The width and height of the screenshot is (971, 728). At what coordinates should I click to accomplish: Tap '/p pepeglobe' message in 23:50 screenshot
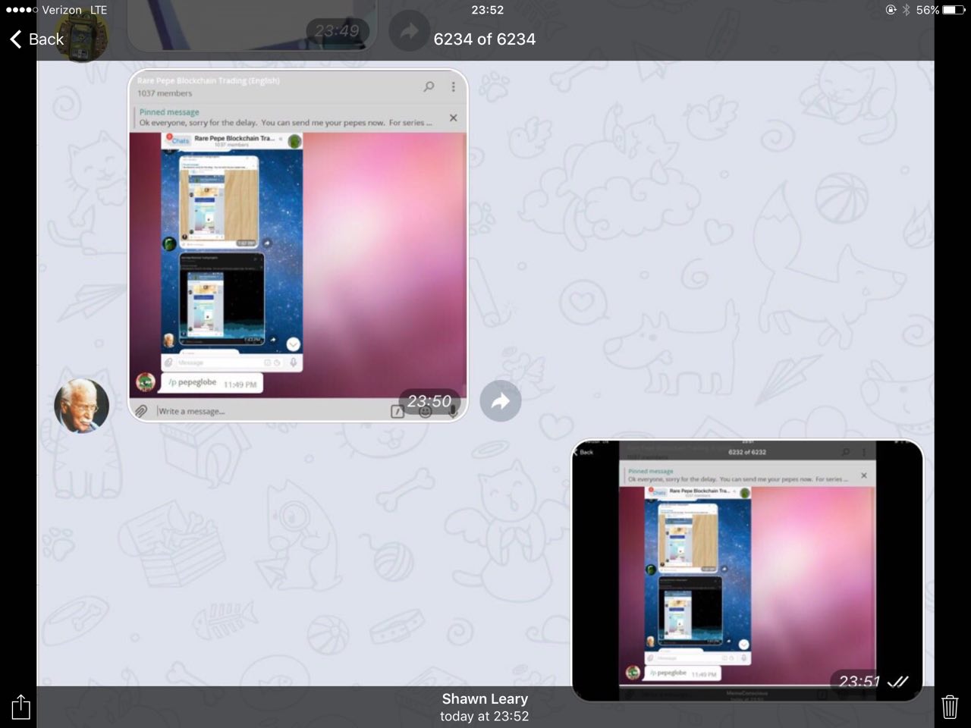point(212,383)
